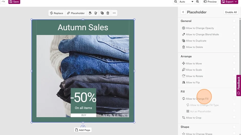Click the duplicate icon beside Allow to Duplicate
This screenshot has width=241, height=135.
pos(184,41)
